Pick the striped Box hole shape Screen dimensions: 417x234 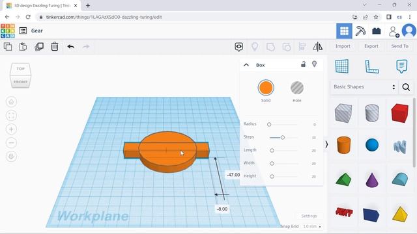[x=343, y=113]
